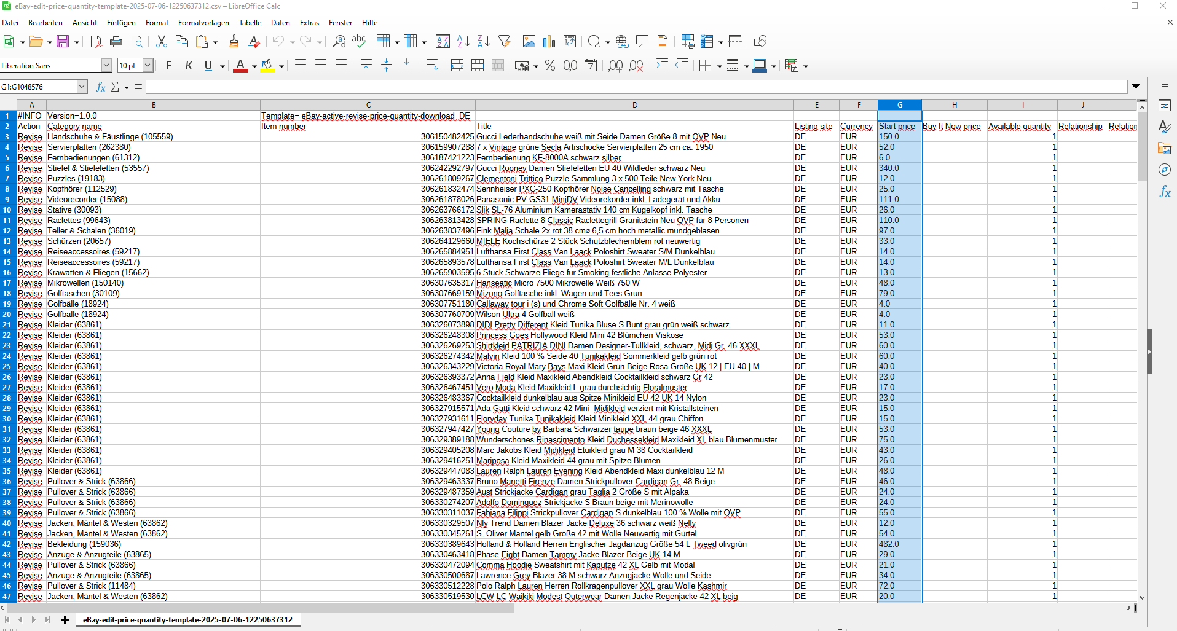Click inside the Name Box field

(38, 87)
